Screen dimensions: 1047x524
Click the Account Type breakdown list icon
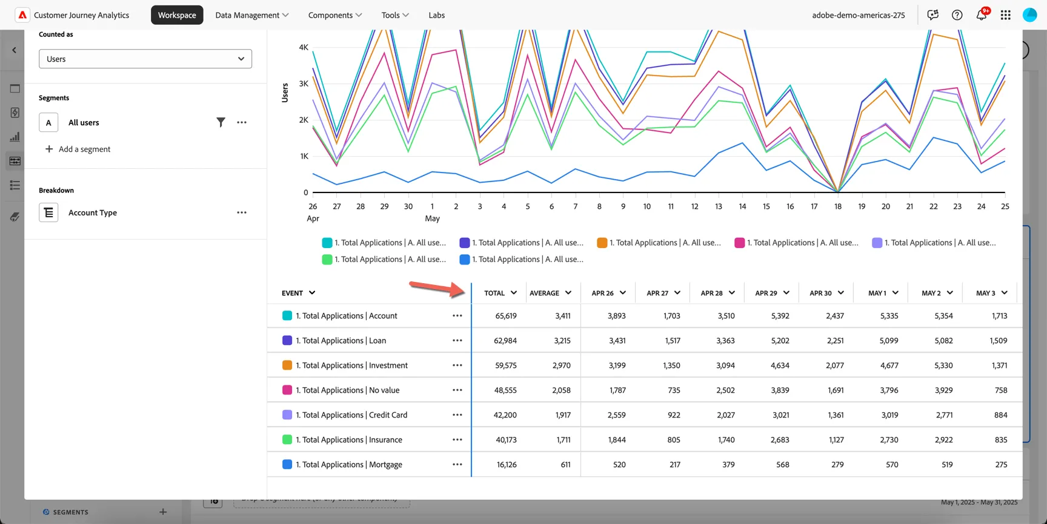click(x=48, y=212)
